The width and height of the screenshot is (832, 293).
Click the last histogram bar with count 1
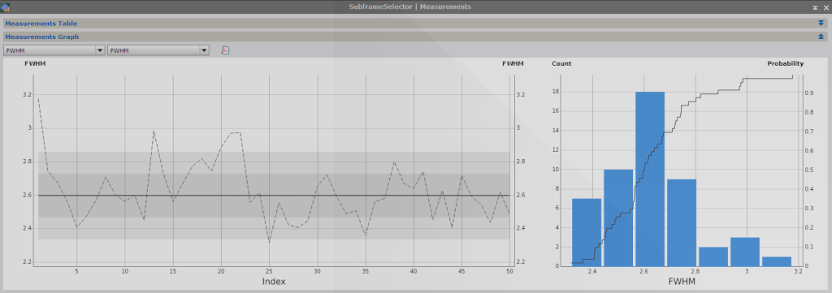777,261
